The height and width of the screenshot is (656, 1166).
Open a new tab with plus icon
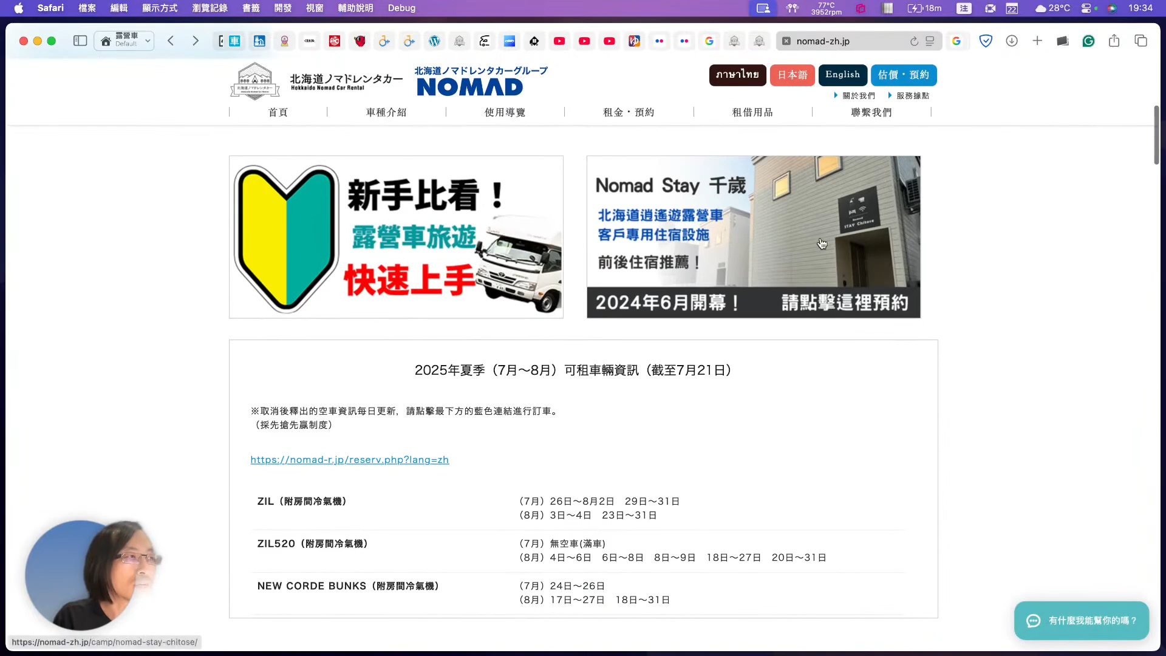click(1037, 41)
